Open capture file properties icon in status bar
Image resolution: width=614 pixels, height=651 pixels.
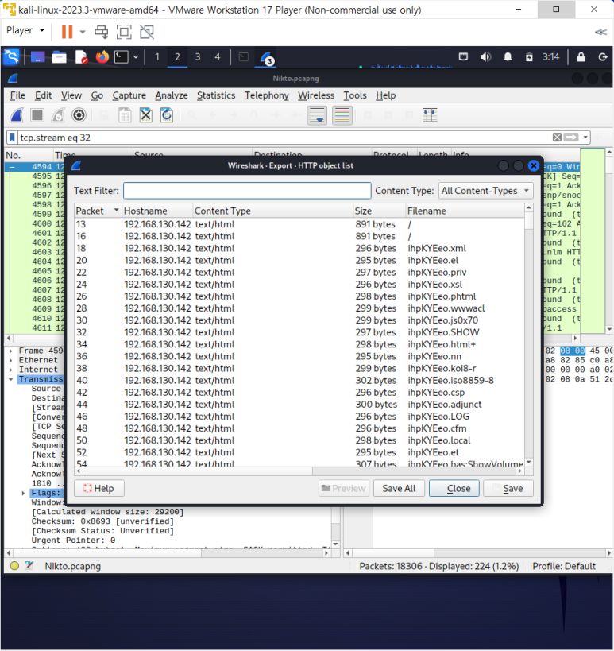(29, 565)
